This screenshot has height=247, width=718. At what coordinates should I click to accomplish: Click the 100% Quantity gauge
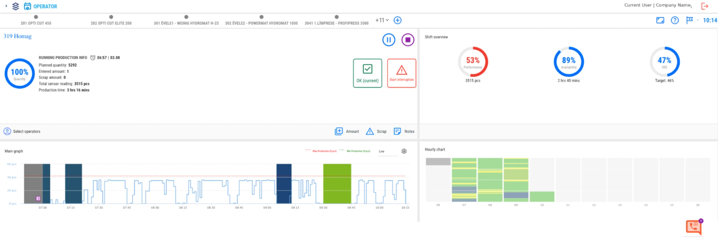[19, 74]
